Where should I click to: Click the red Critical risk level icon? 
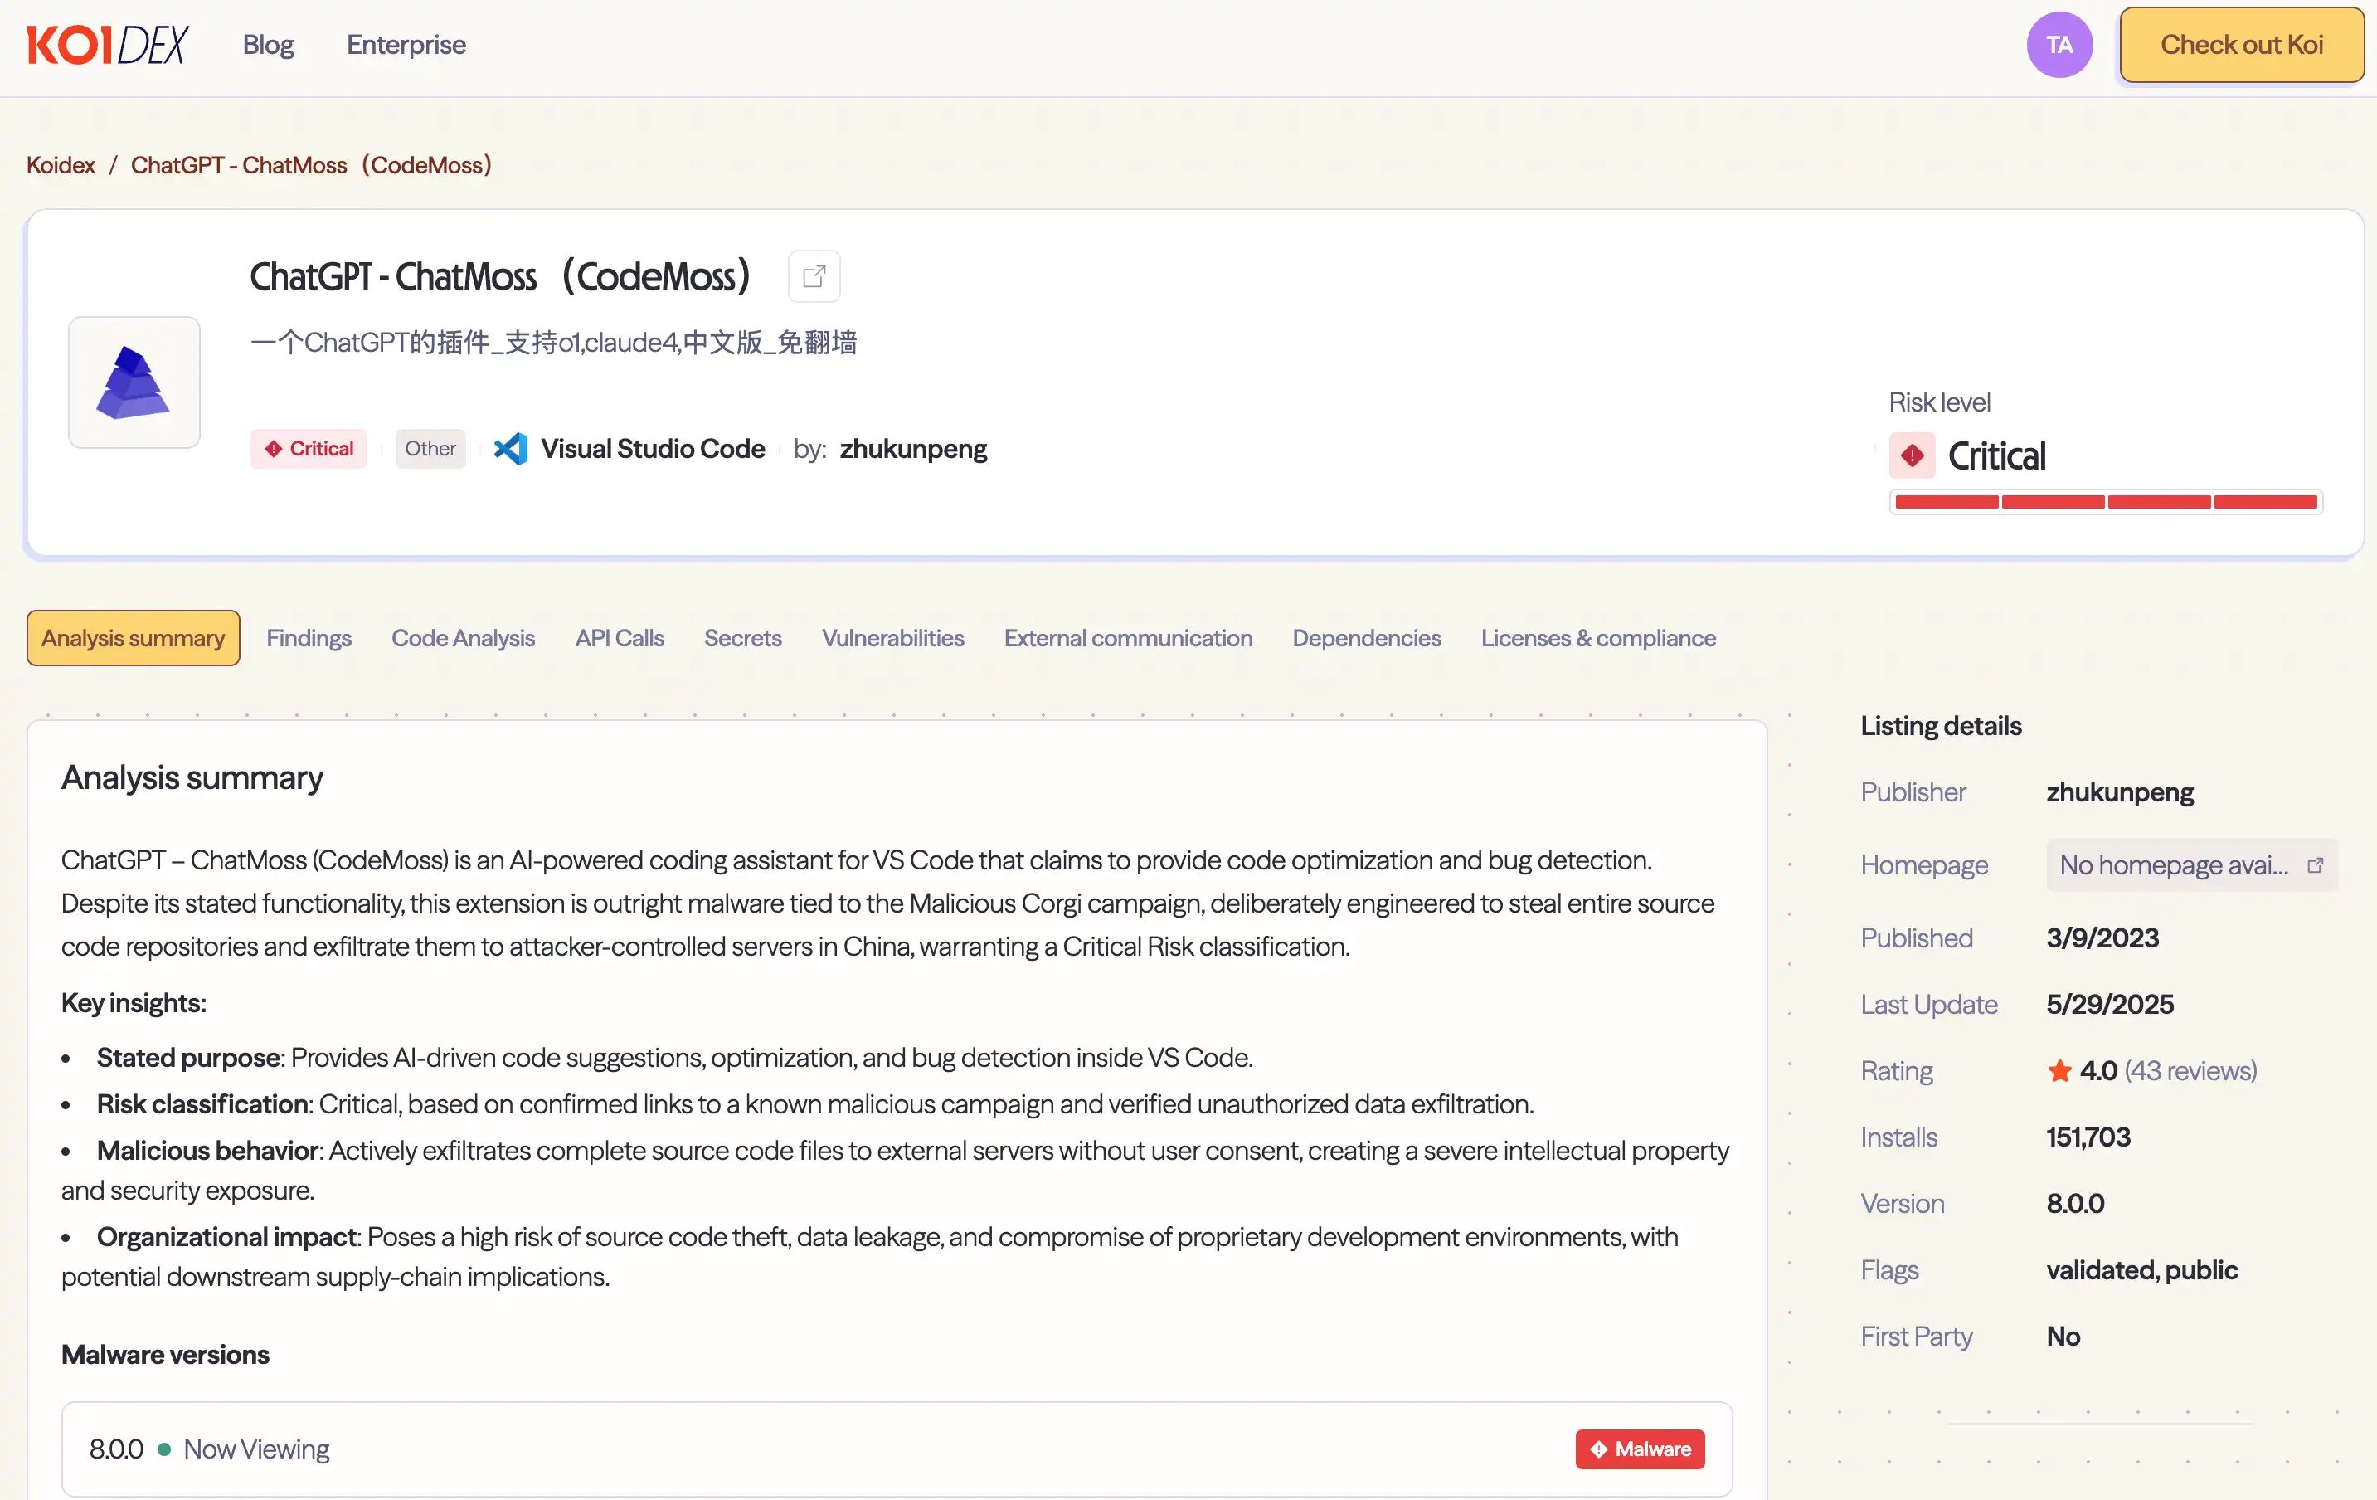point(1912,456)
